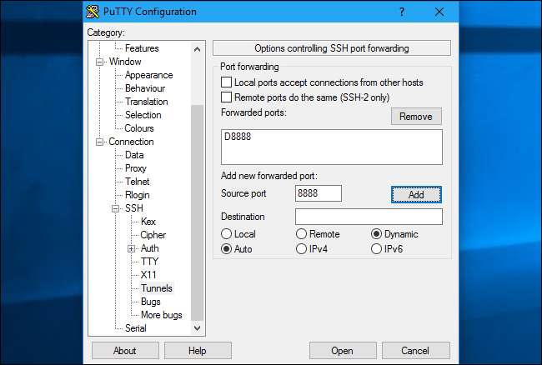Select the Local radio button
The height and width of the screenshot is (365, 542).
click(x=226, y=234)
